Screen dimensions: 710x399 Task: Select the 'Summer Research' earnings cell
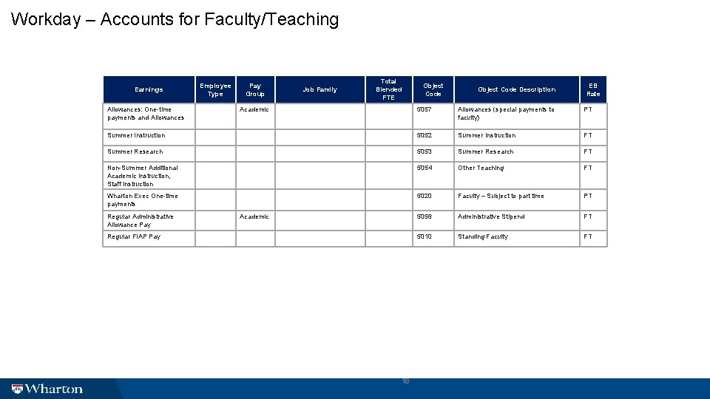pos(149,154)
